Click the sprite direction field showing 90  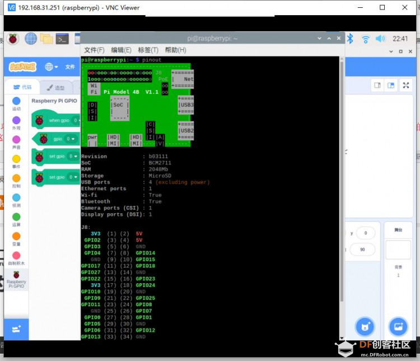[x=362, y=250]
